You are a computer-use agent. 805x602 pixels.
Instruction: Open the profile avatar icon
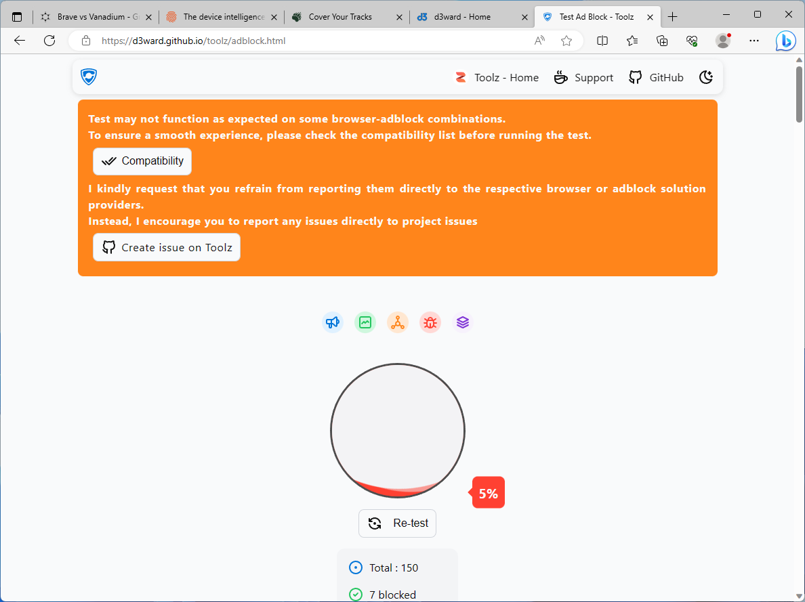pyautogui.click(x=723, y=41)
